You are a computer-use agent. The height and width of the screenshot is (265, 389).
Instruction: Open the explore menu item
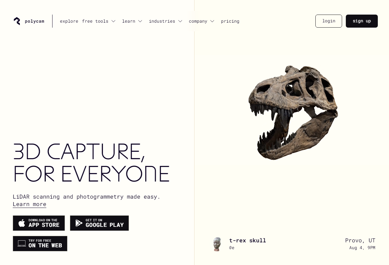[69, 21]
